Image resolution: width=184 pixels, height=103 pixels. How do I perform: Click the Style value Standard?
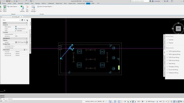[x=20, y=31]
